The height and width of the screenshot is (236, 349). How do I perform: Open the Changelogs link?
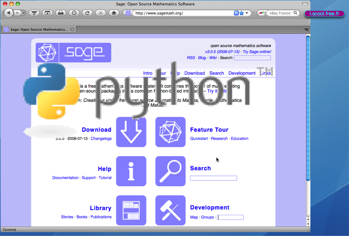coord(101,138)
